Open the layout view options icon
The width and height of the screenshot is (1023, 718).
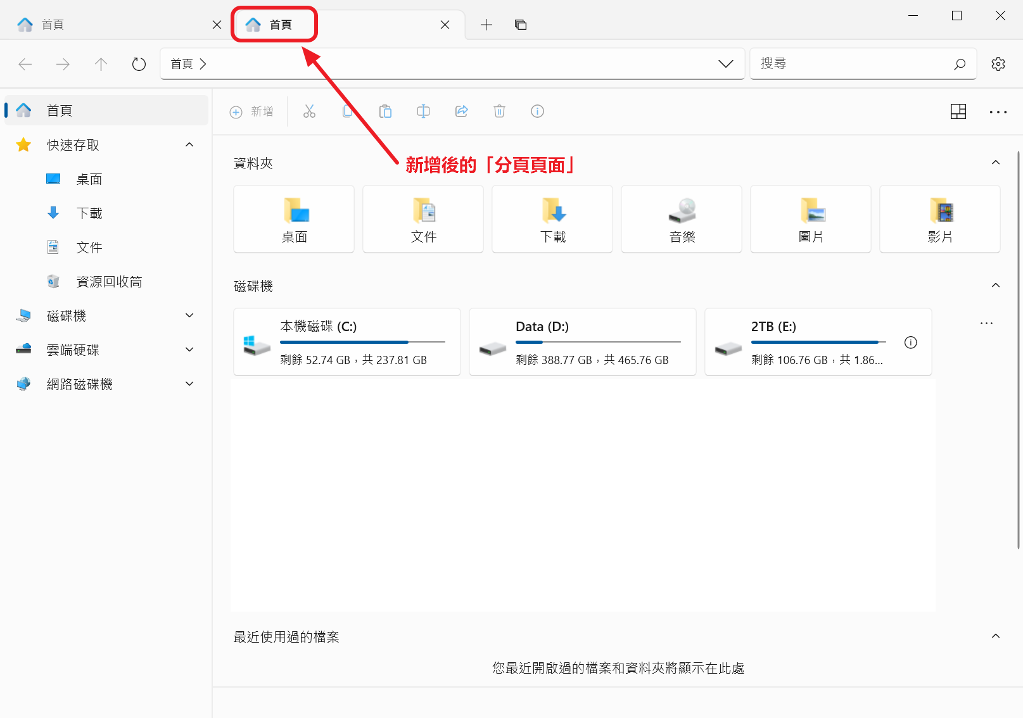click(x=958, y=111)
